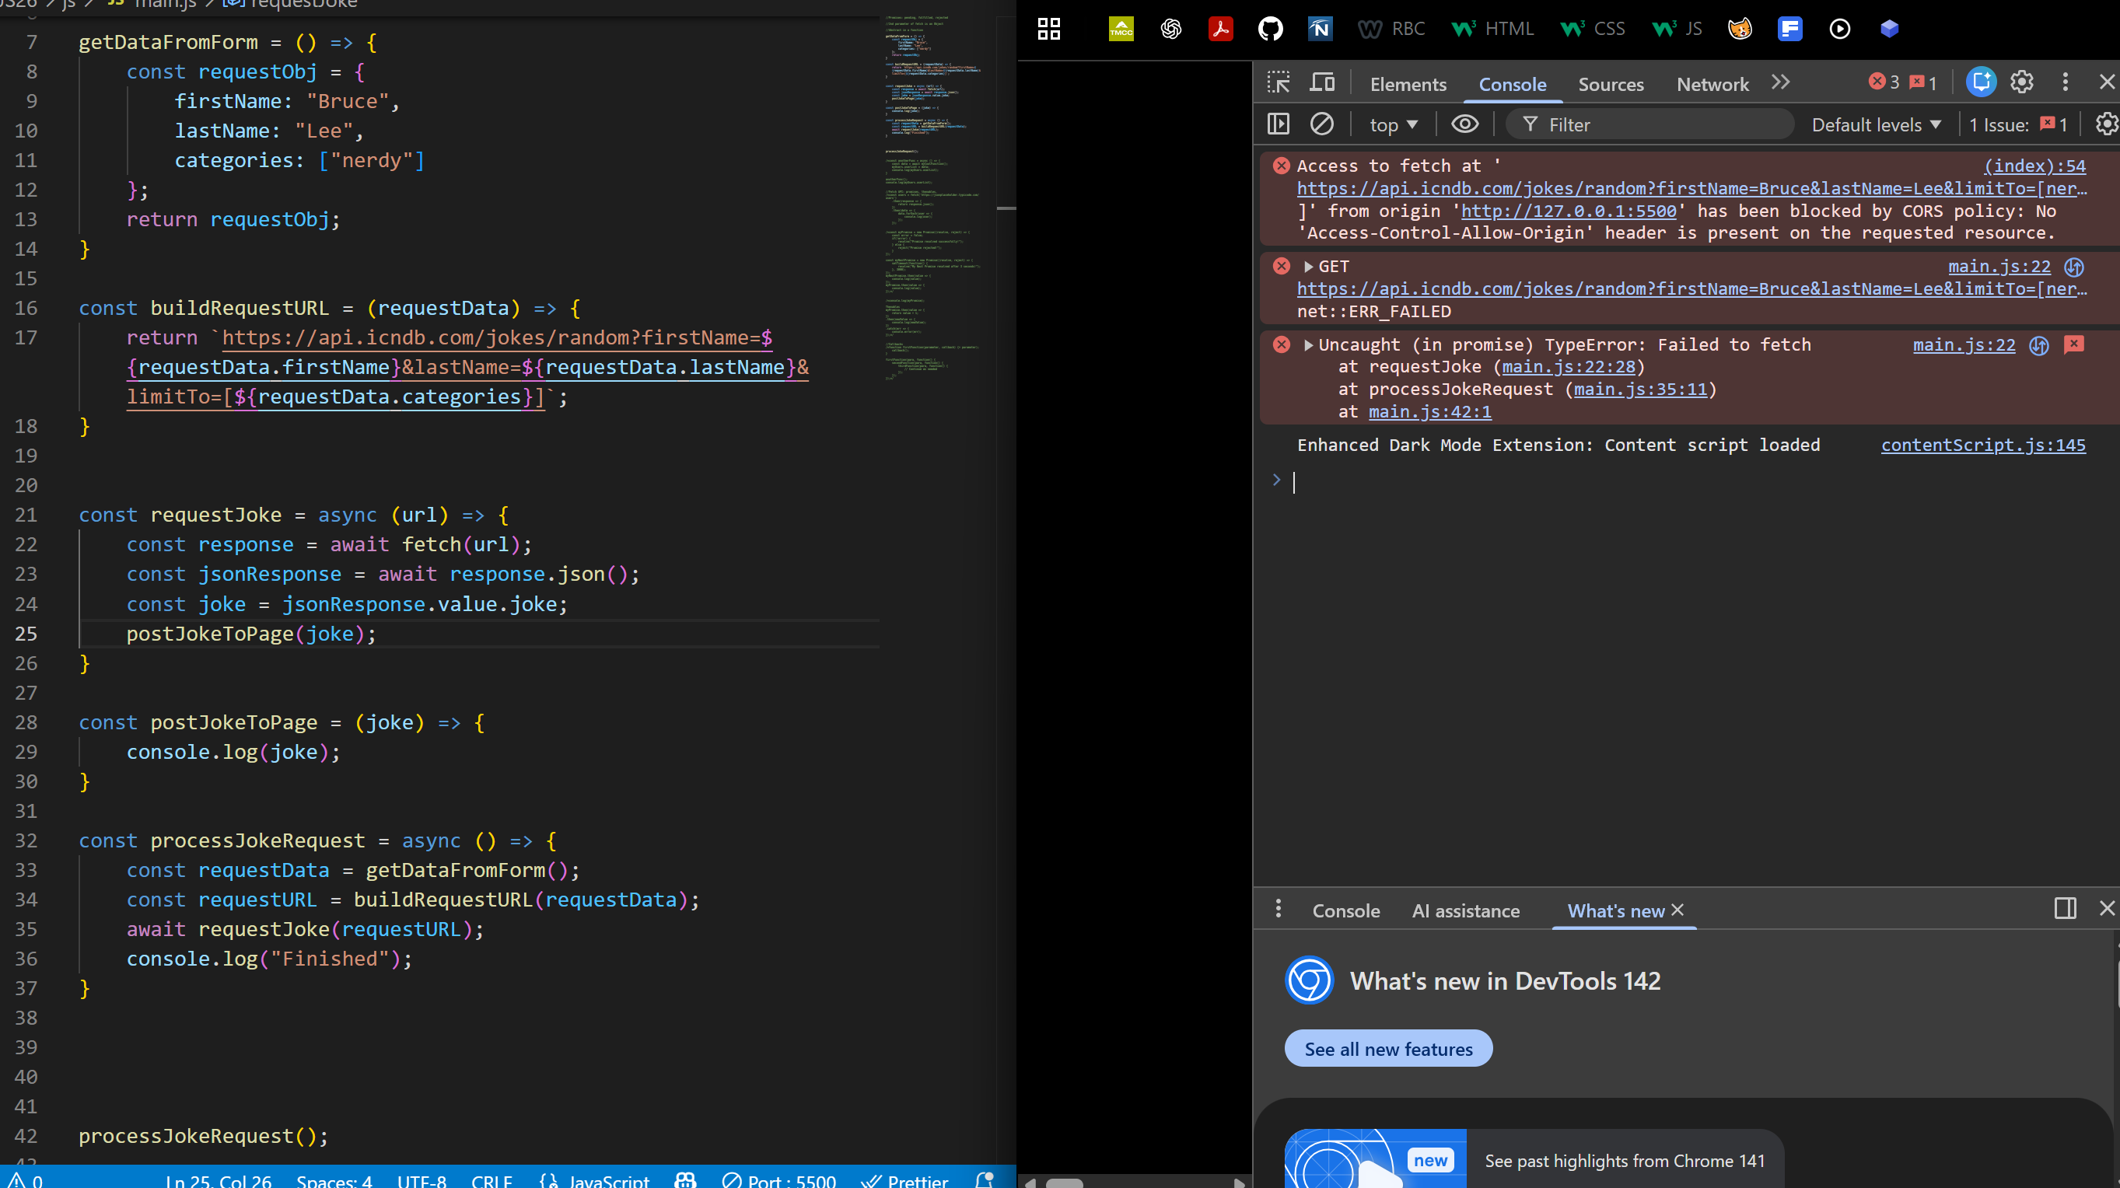This screenshot has height=1188, width=2120.
Task: Toggle the device toolbar icon
Action: (x=1323, y=83)
